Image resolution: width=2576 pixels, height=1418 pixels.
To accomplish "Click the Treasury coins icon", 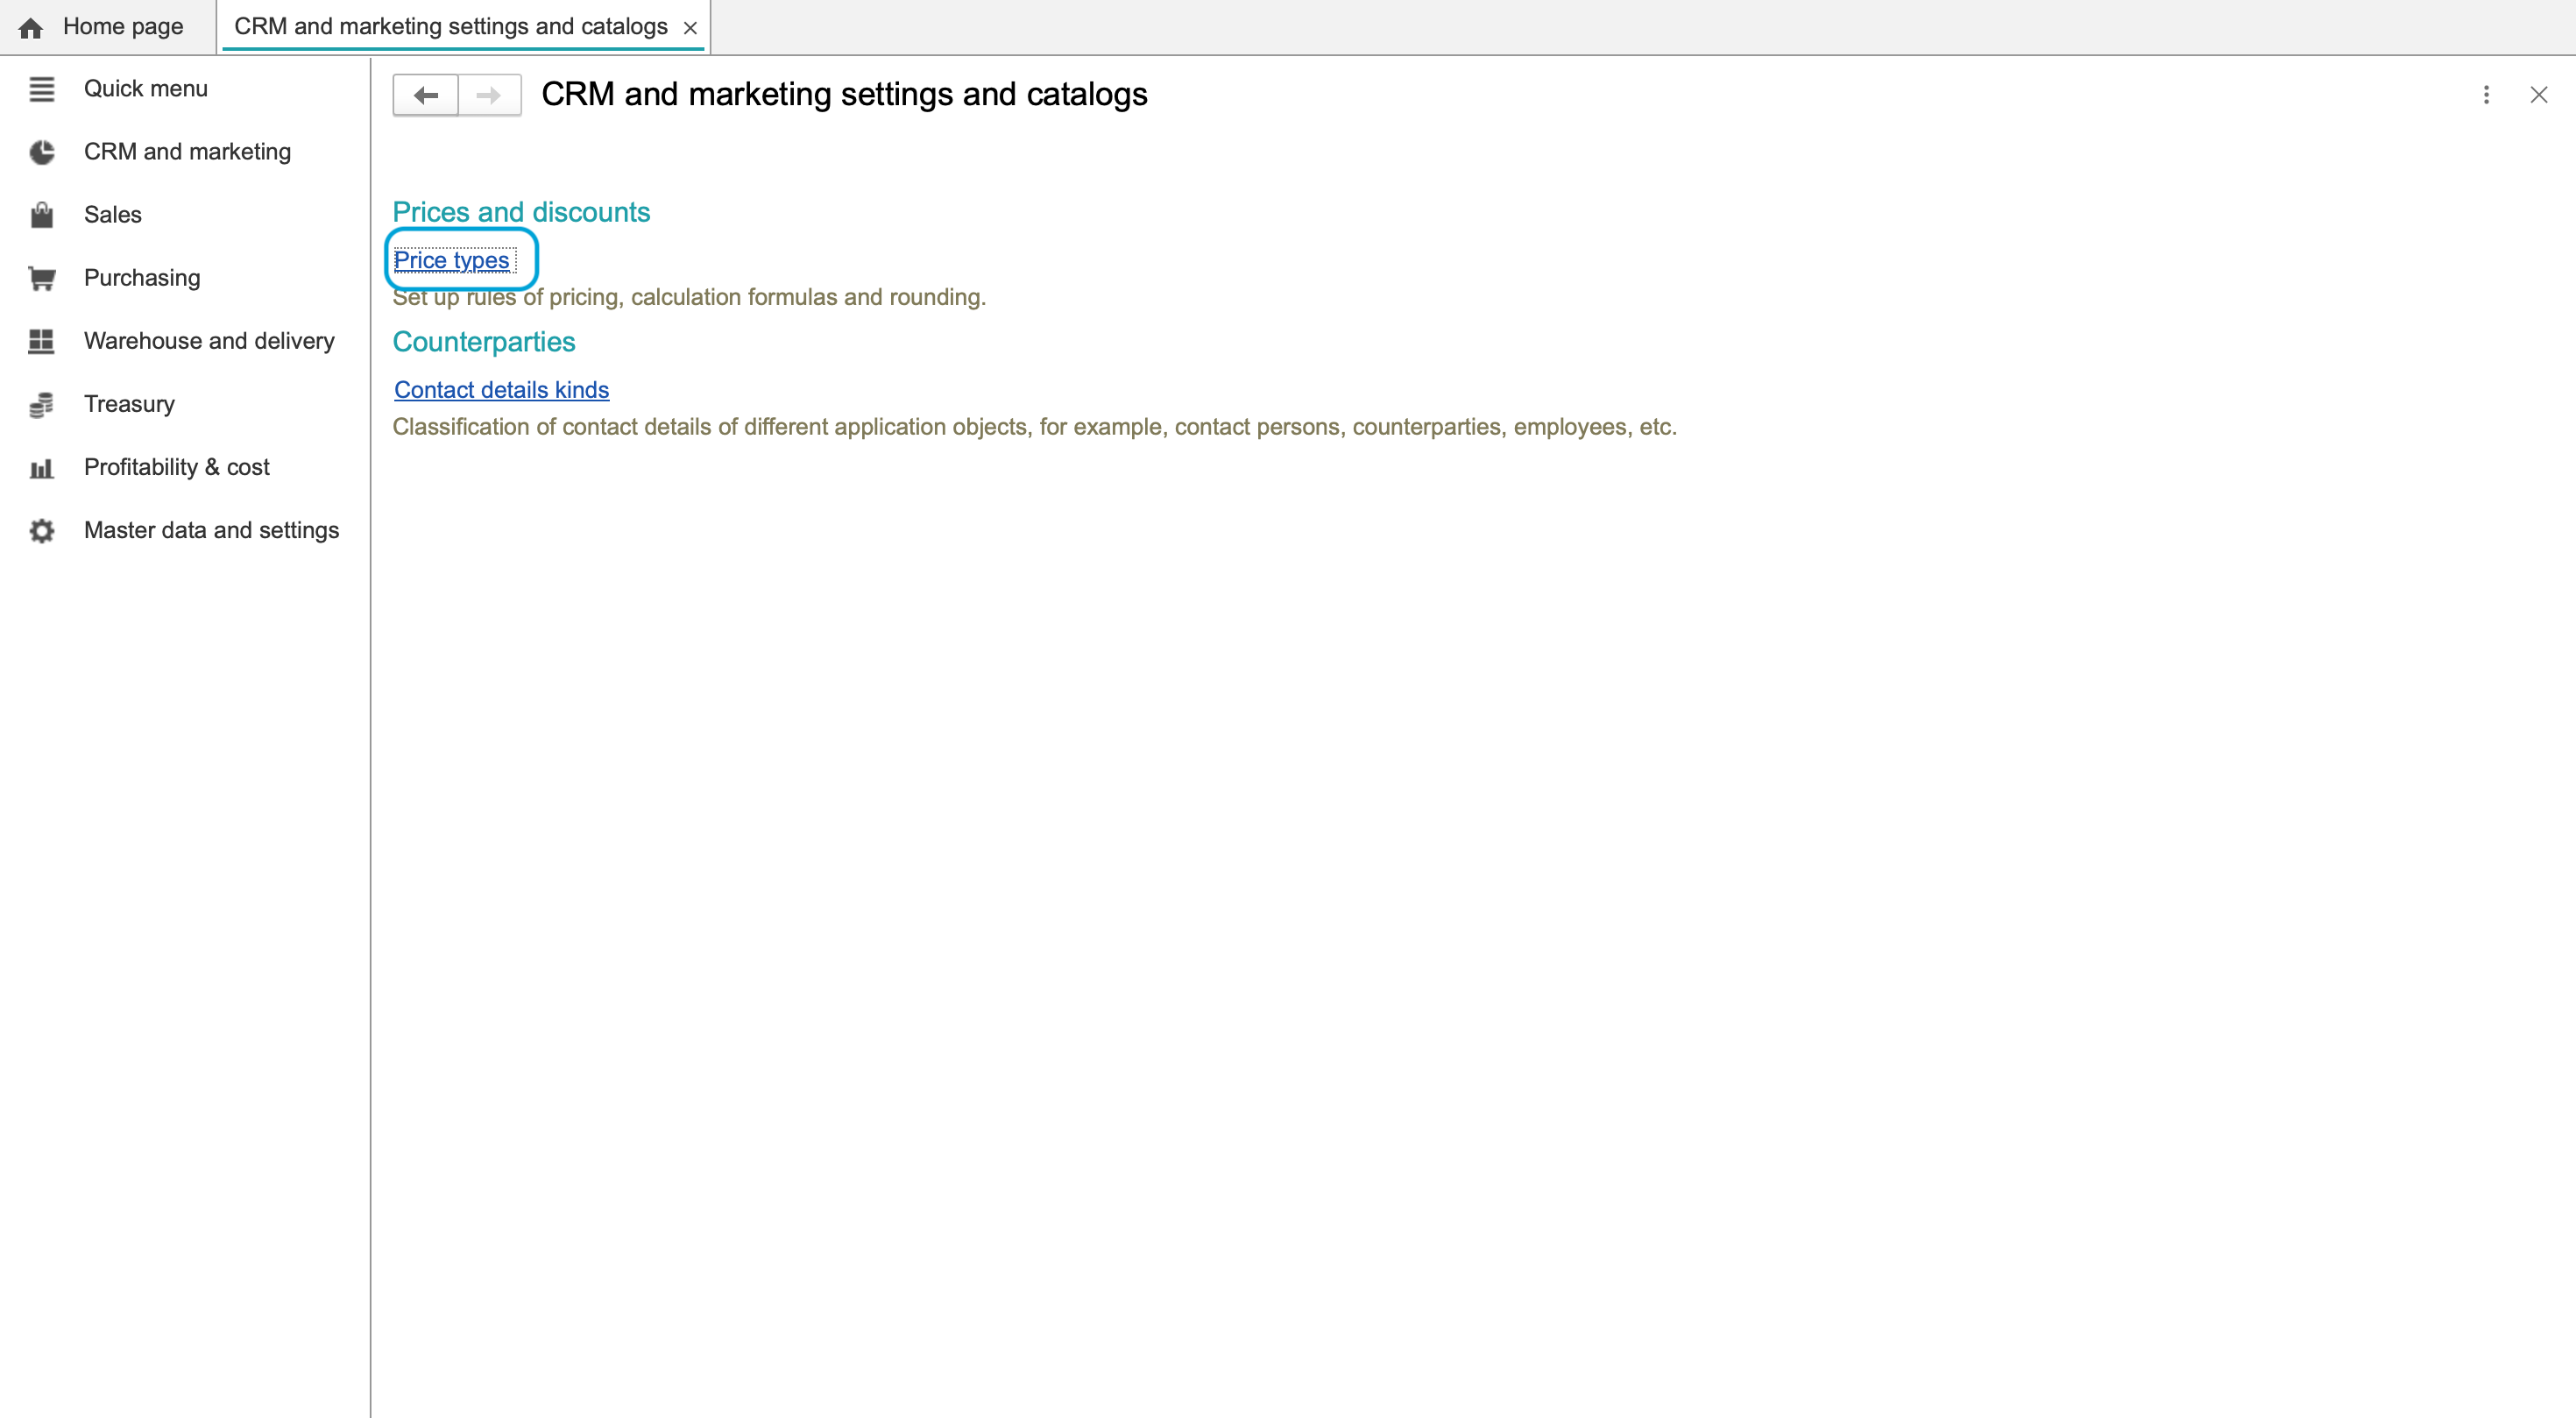I will (x=41, y=404).
